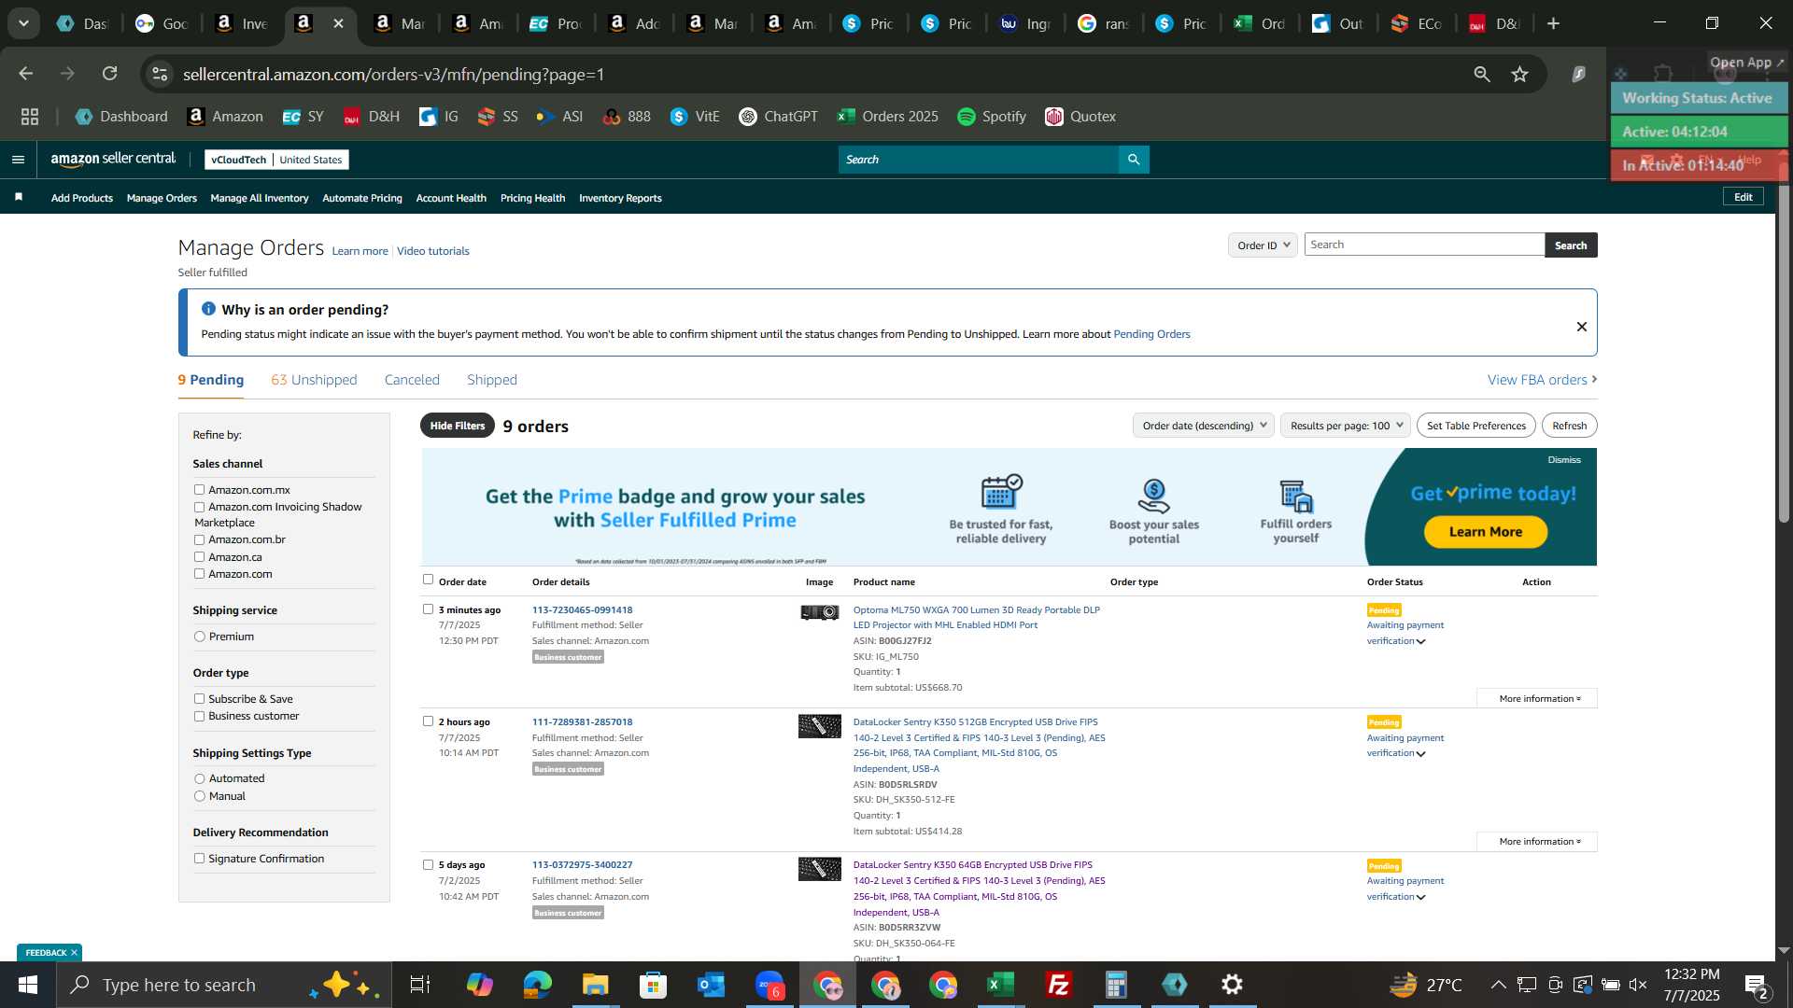The height and width of the screenshot is (1008, 1793).
Task: Open Quotex bookmark
Action: [1080, 117]
